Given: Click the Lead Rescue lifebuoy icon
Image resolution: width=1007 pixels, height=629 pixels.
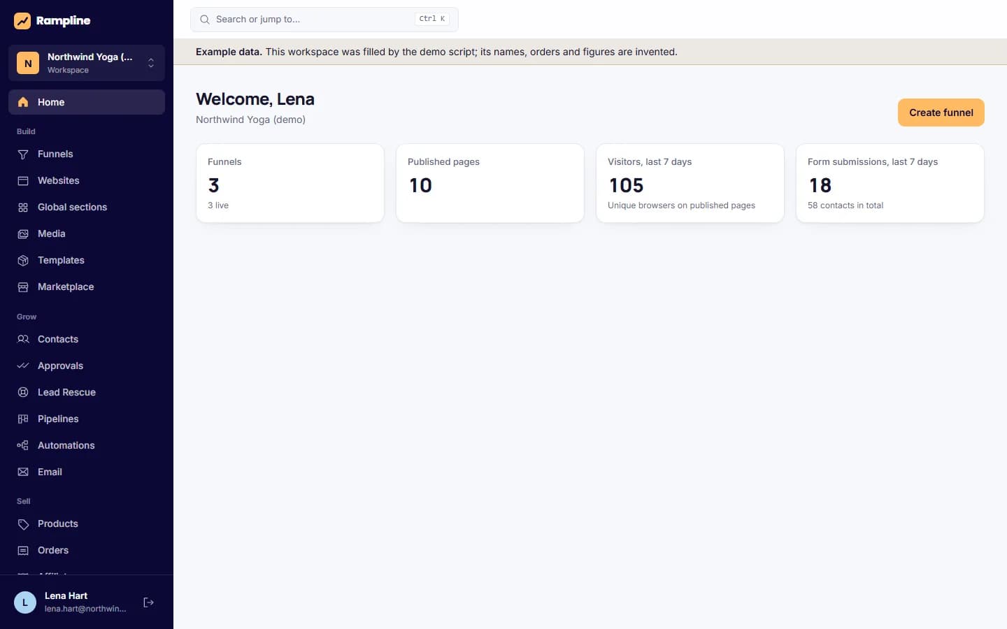Looking at the screenshot, I should click(x=23, y=392).
